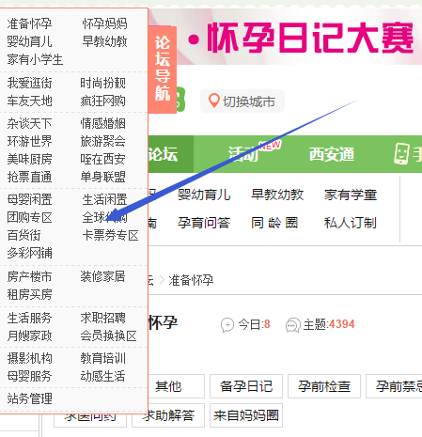Go to 杂谈天下 board
The image size is (422, 437).
pos(29,123)
